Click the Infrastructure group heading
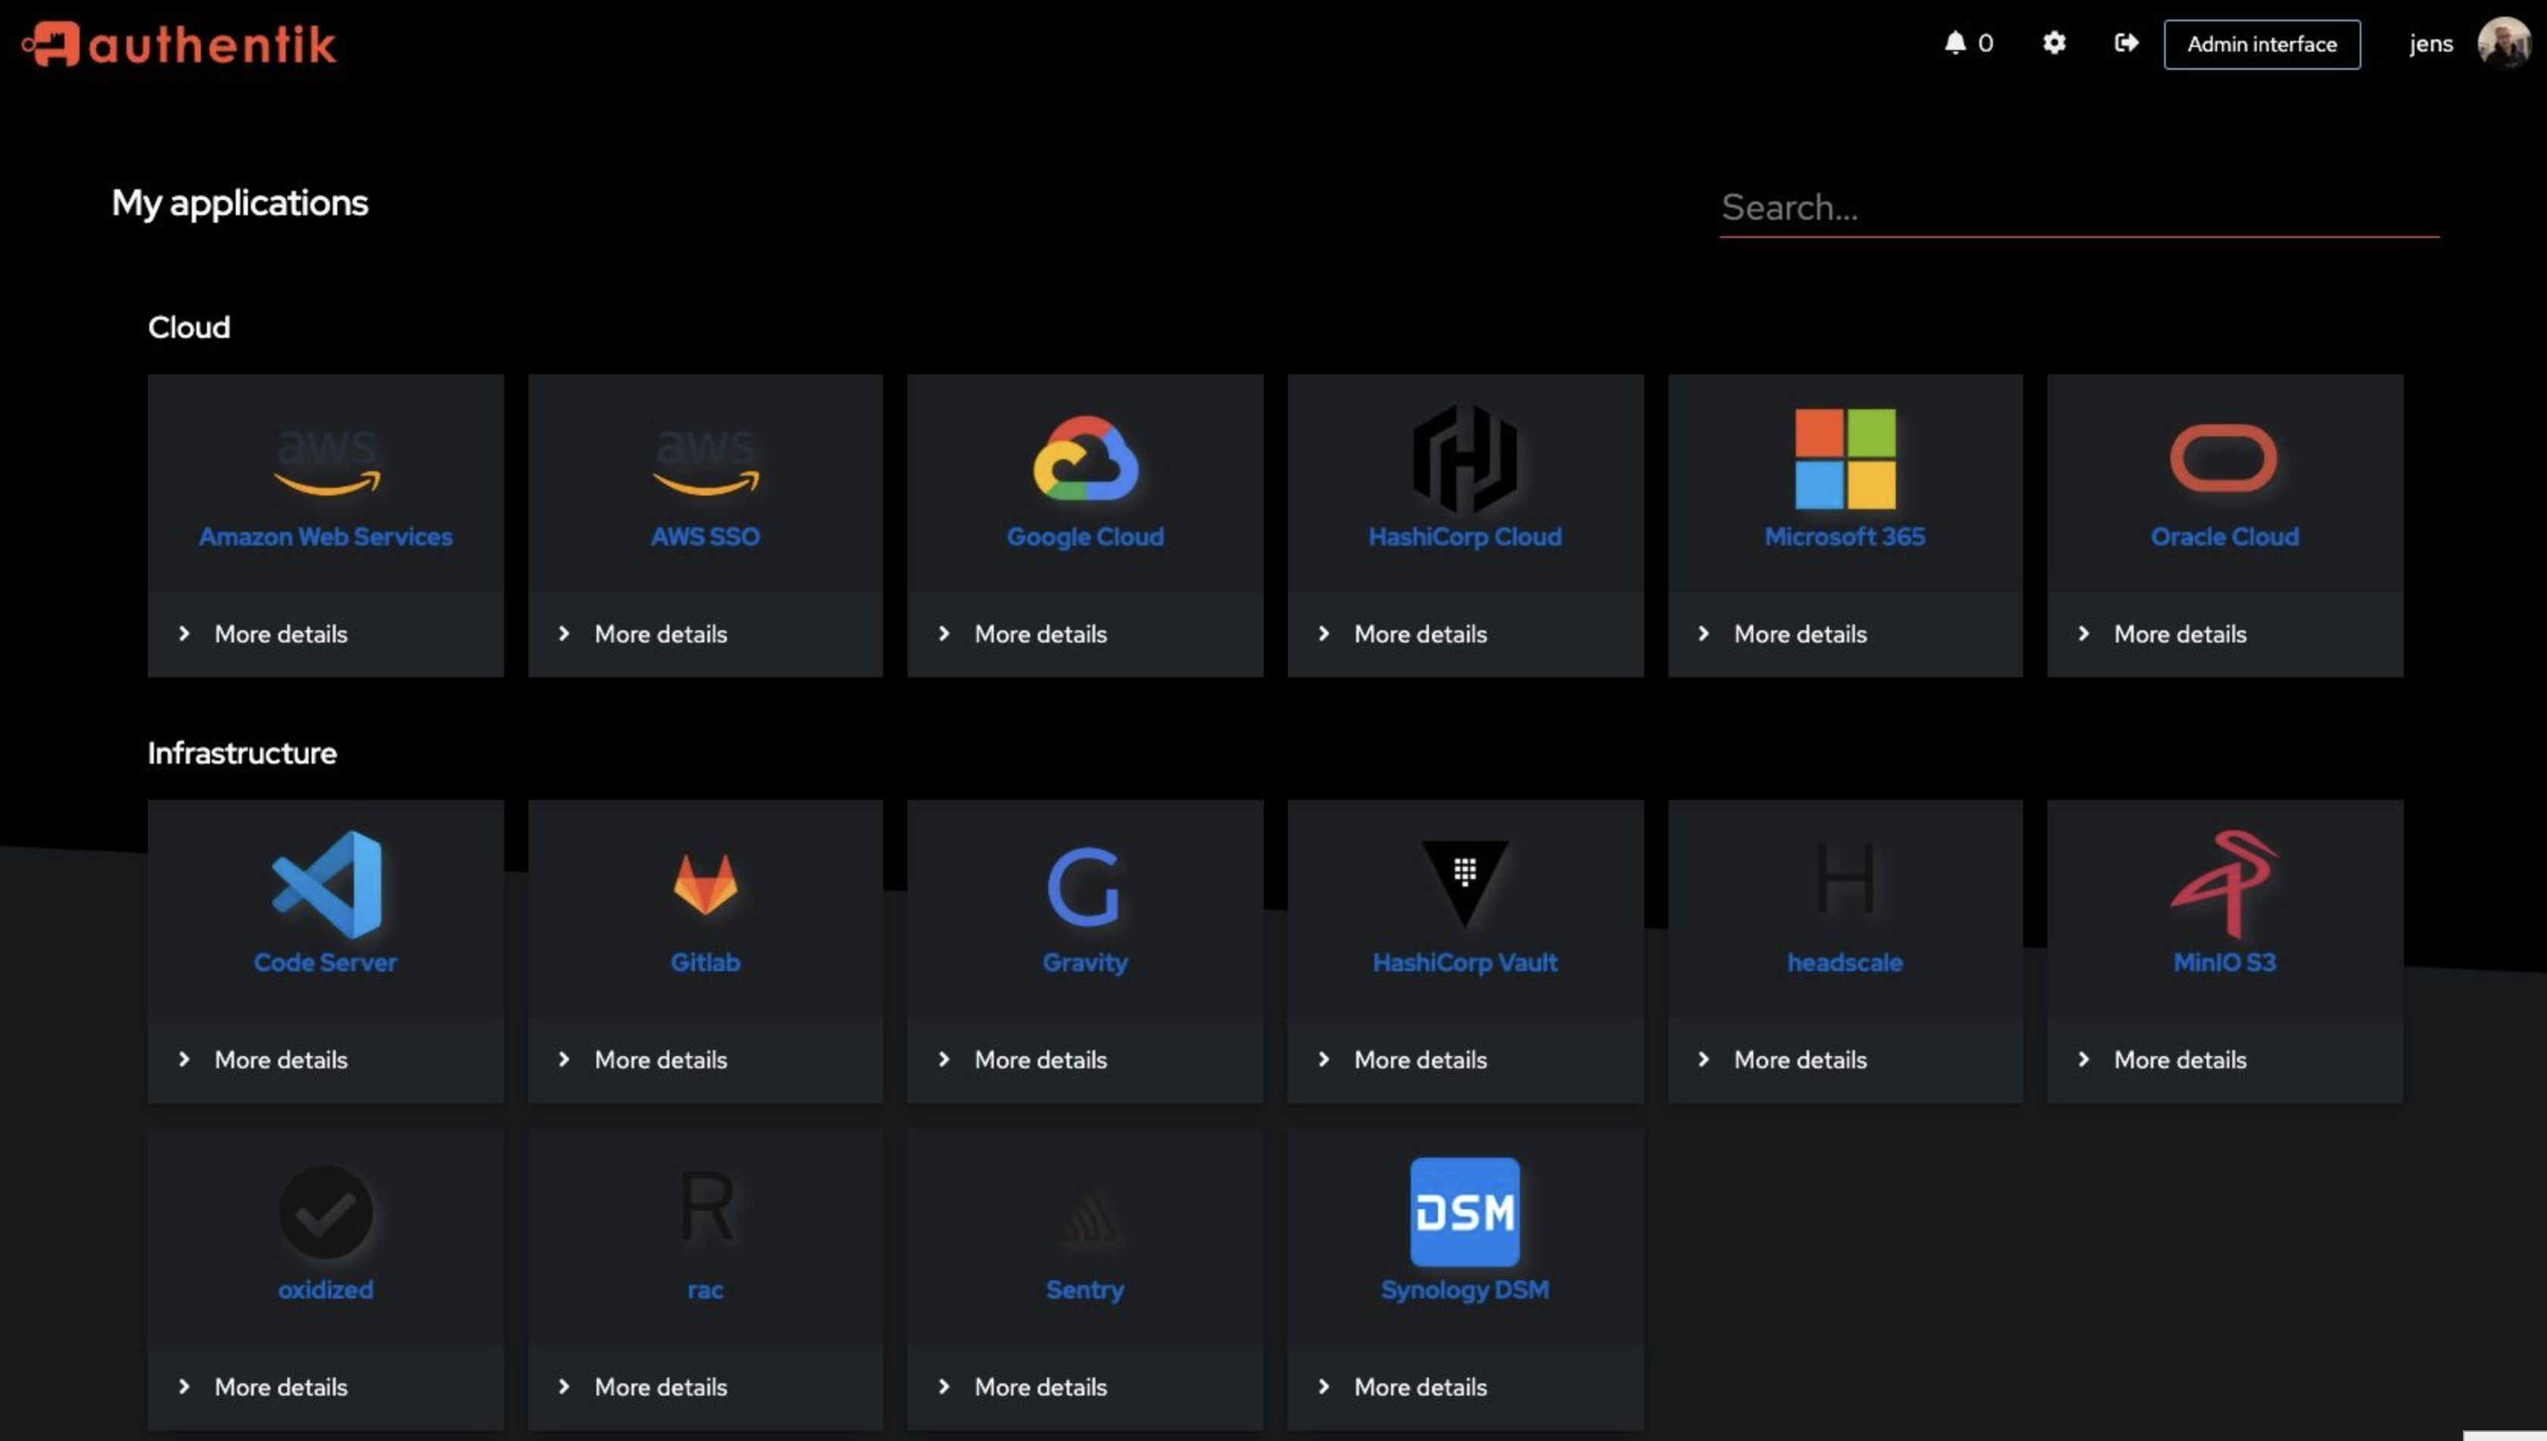Viewport: 2547px width, 1441px height. (243, 753)
